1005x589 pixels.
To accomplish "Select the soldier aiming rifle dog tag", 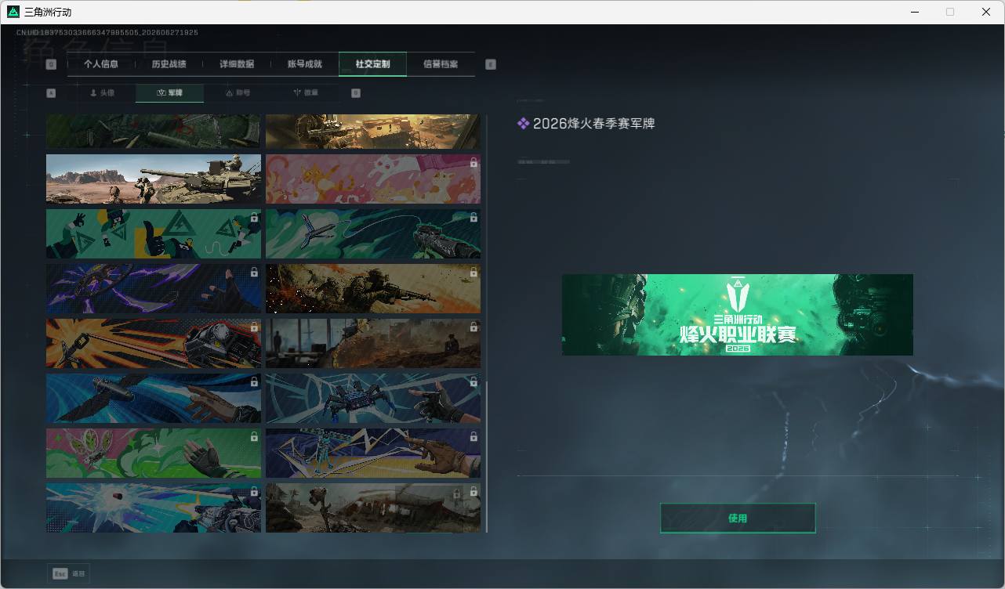I will (373, 288).
